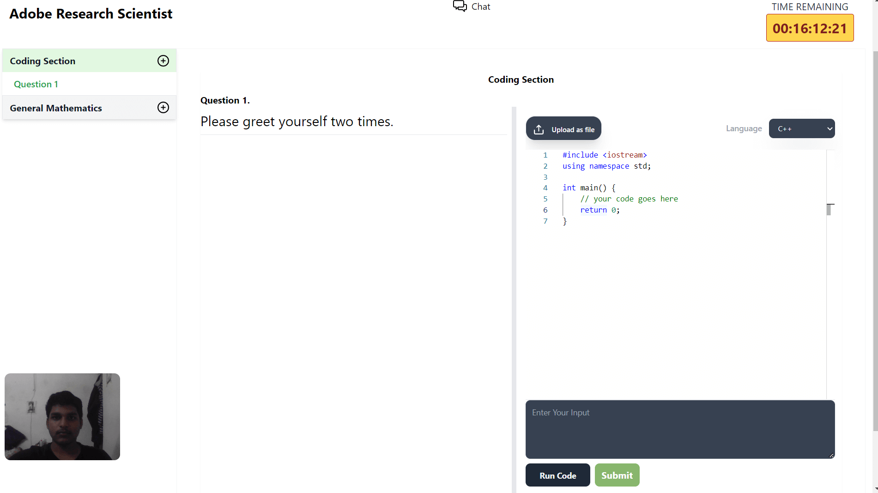Click the Chat speech bubble icon
Screen dimensions: 878x493
click(460, 6)
